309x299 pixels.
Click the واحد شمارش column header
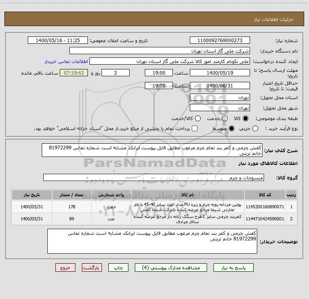pos(111,195)
